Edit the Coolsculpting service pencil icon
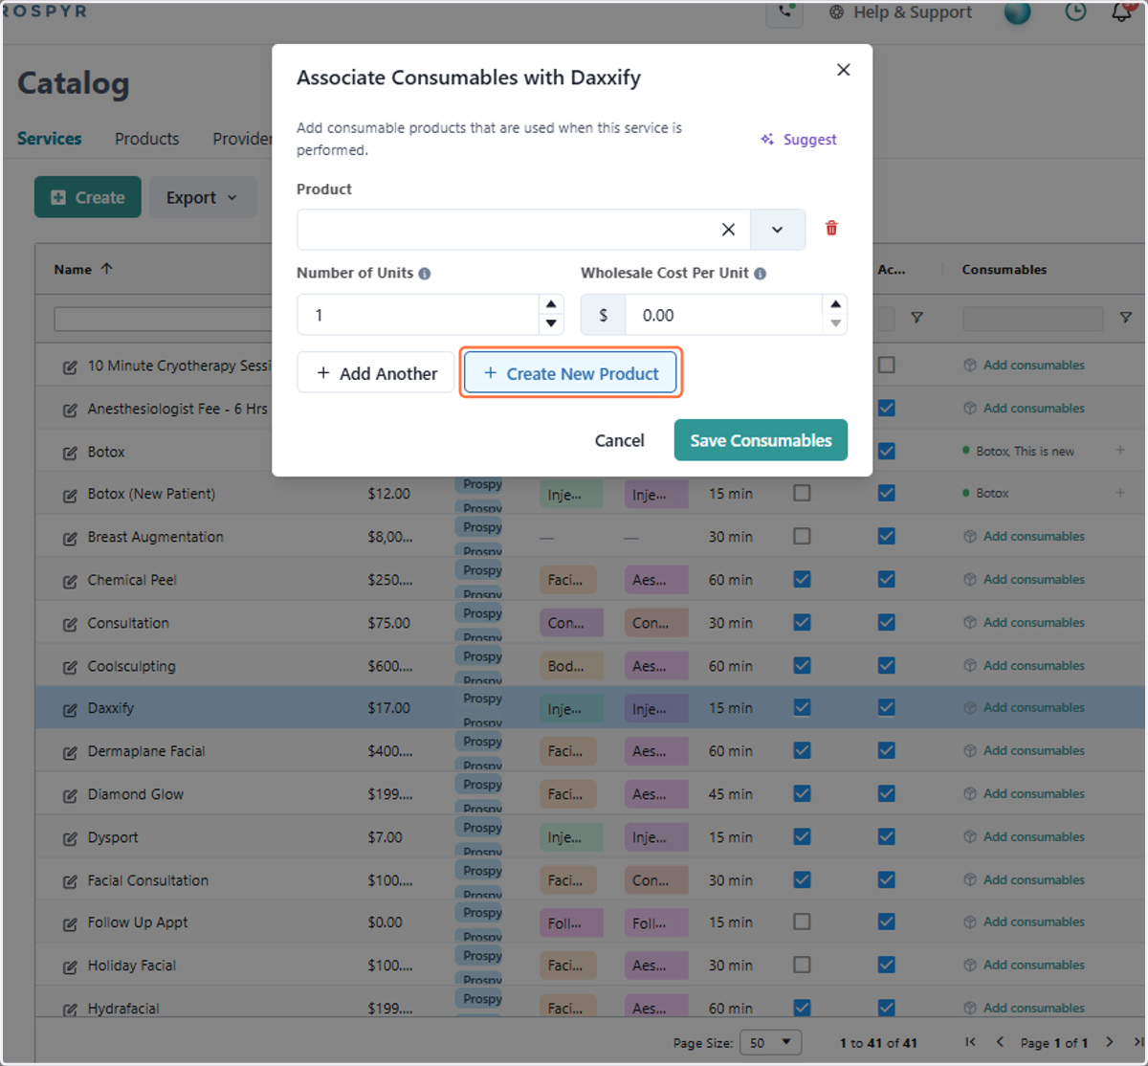Screen dimensions: 1148x1066 tap(70, 668)
